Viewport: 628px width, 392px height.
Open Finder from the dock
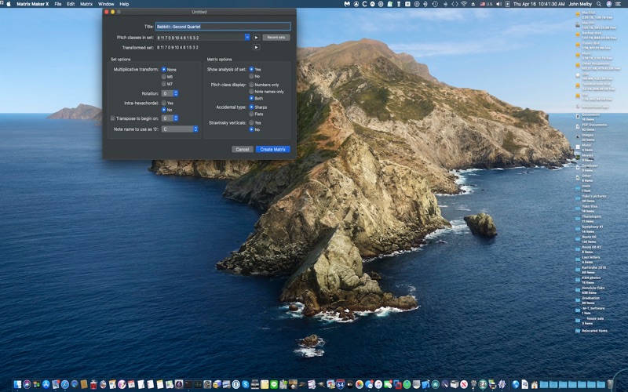(x=17, y=384)
